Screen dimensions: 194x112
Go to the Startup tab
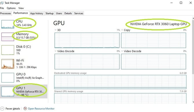[50, 13]
